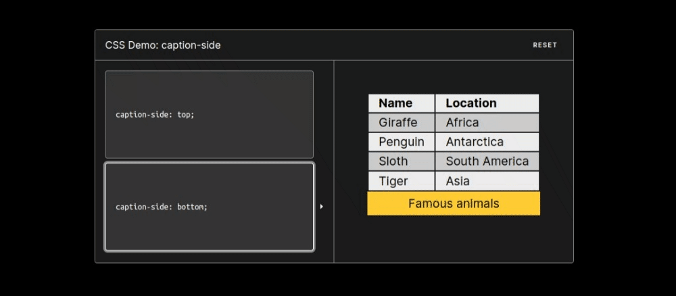Click the Giraffe table cell

click(x=402, y=123)
